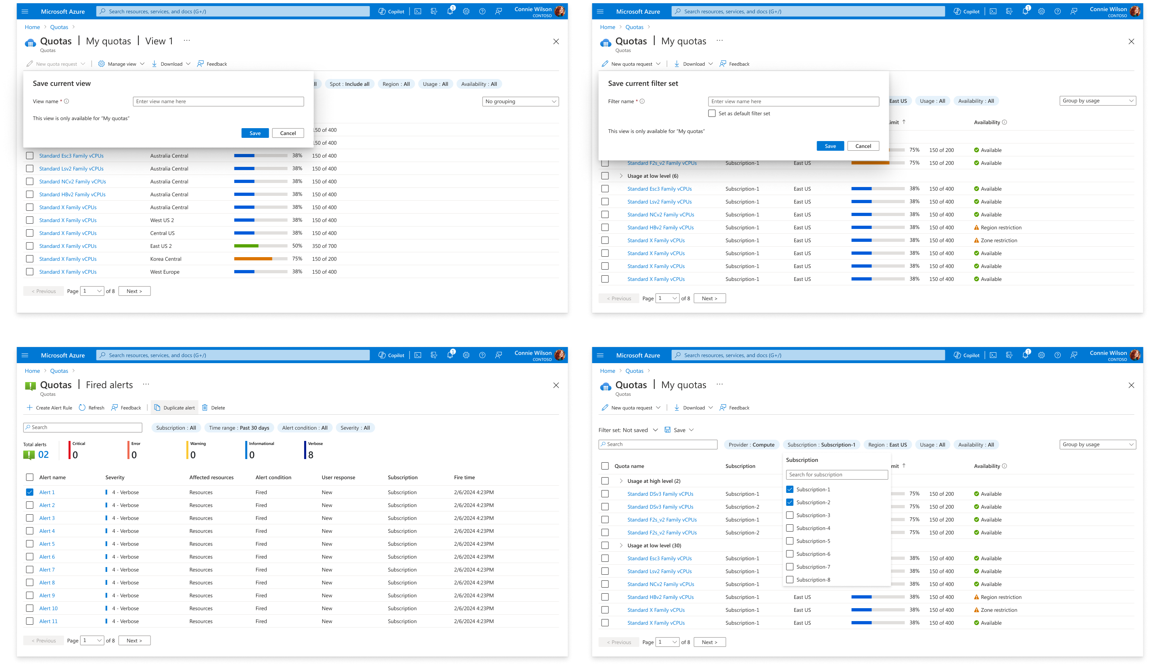The width and height of the screenshot is (1149, 665).
Task: Click the Duplicate alert icon
Action: coord(157,407)
